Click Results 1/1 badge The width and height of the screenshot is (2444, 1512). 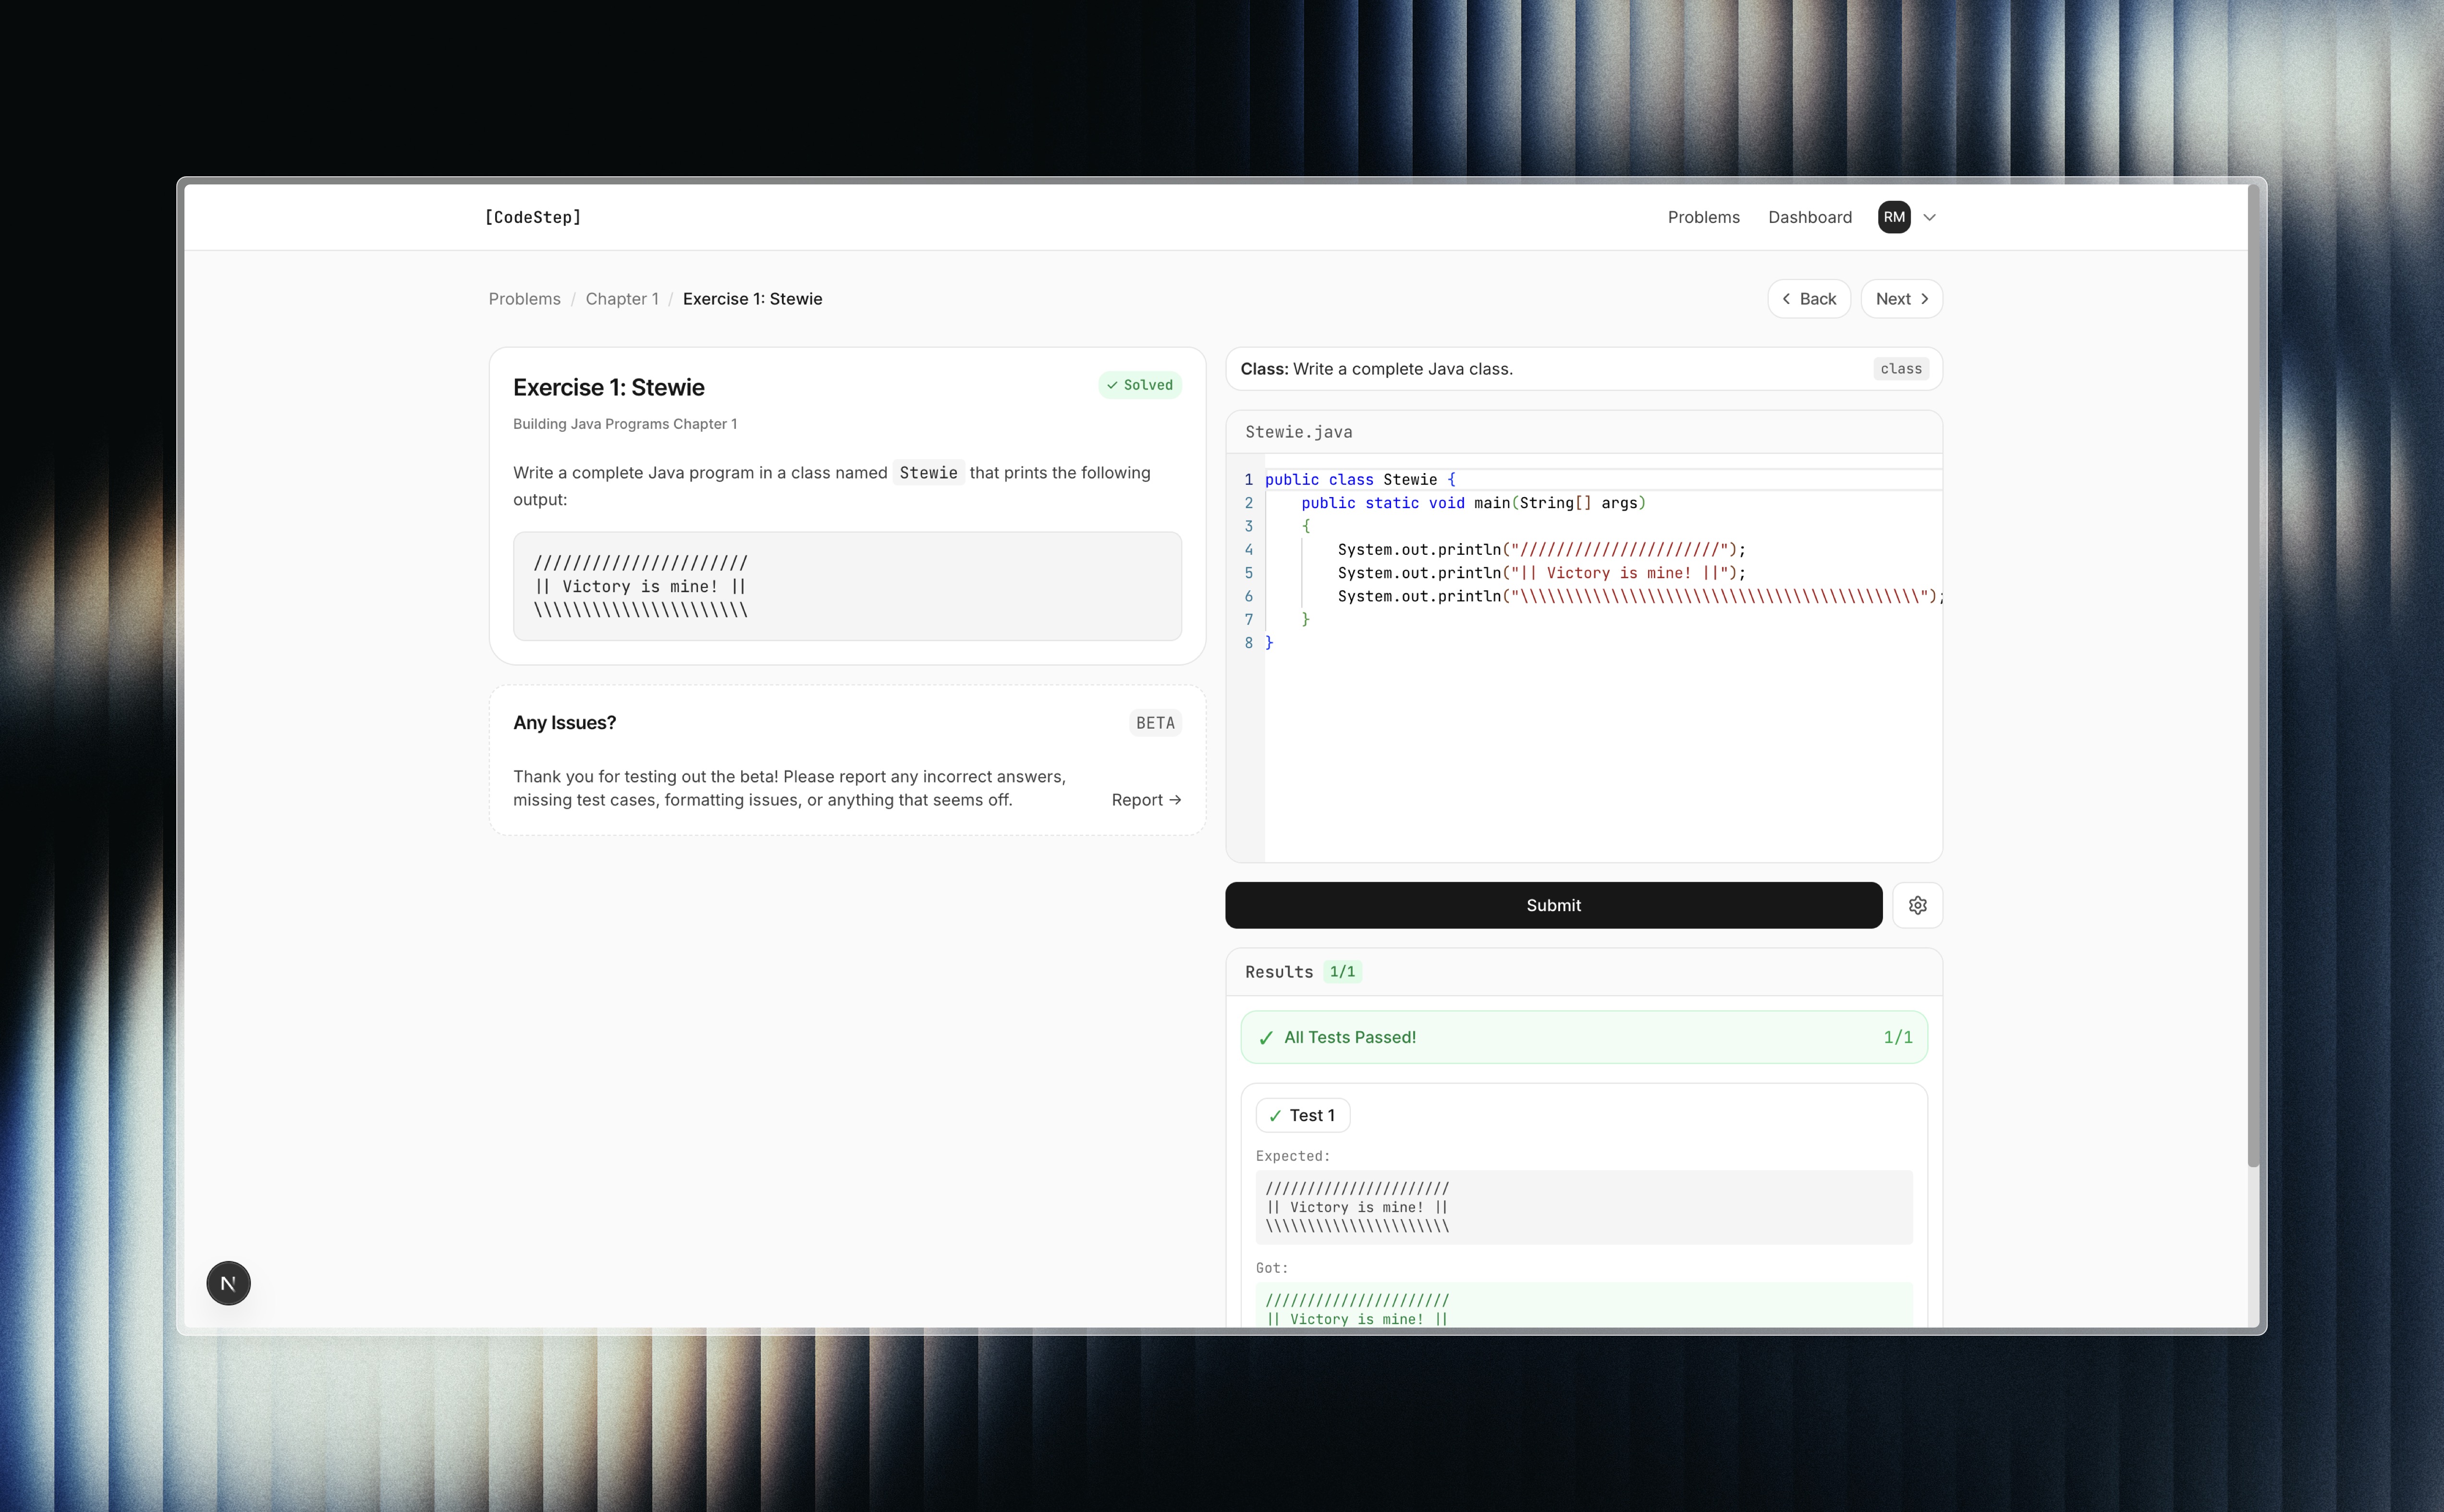(x=1342, y=972)
